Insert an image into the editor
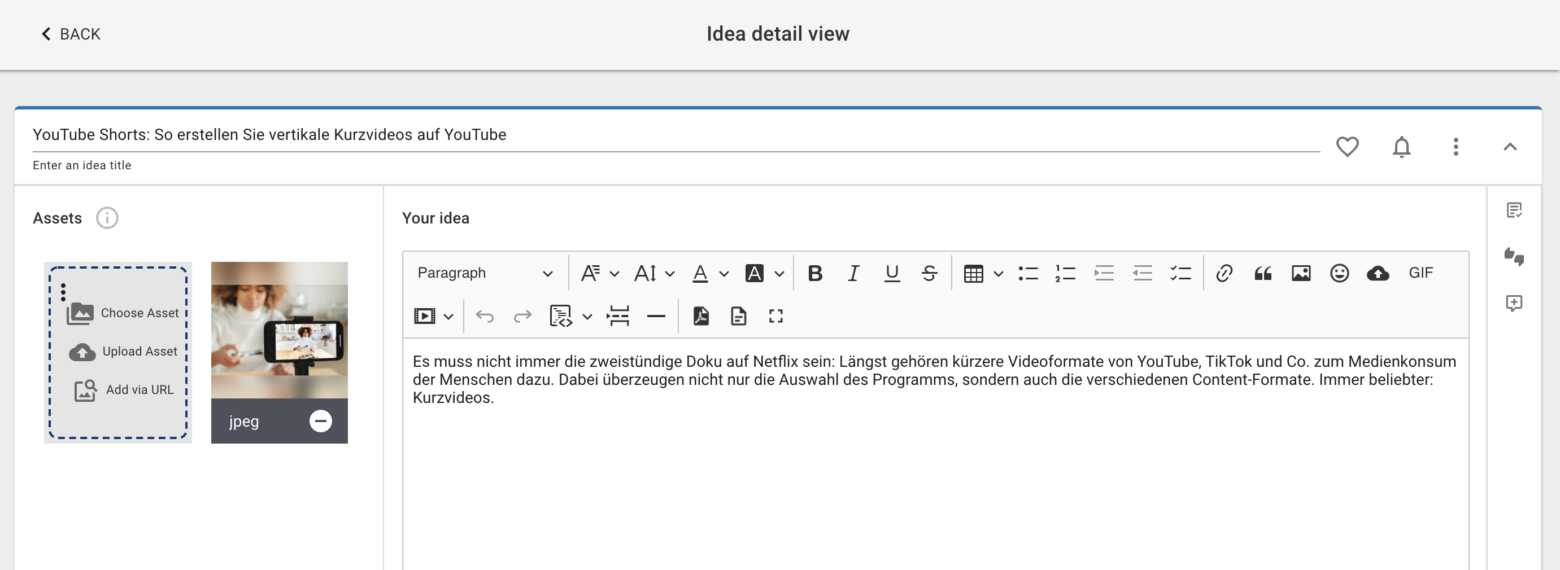The width and height of the screenshot is (1560, 570). point(1301,273)
